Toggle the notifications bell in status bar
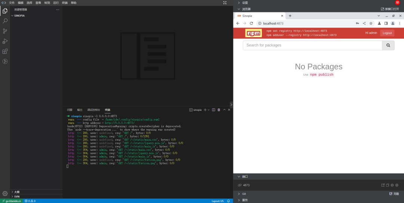Viewport: 404px width, 203px height. point(228,201)
